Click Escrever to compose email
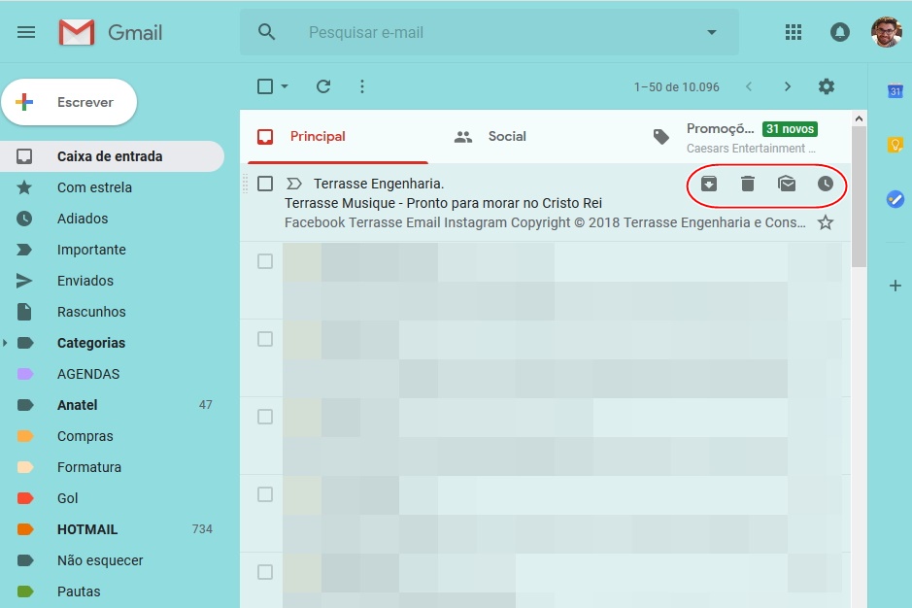This screenshot has height=608, width=912. click(69, 102)
